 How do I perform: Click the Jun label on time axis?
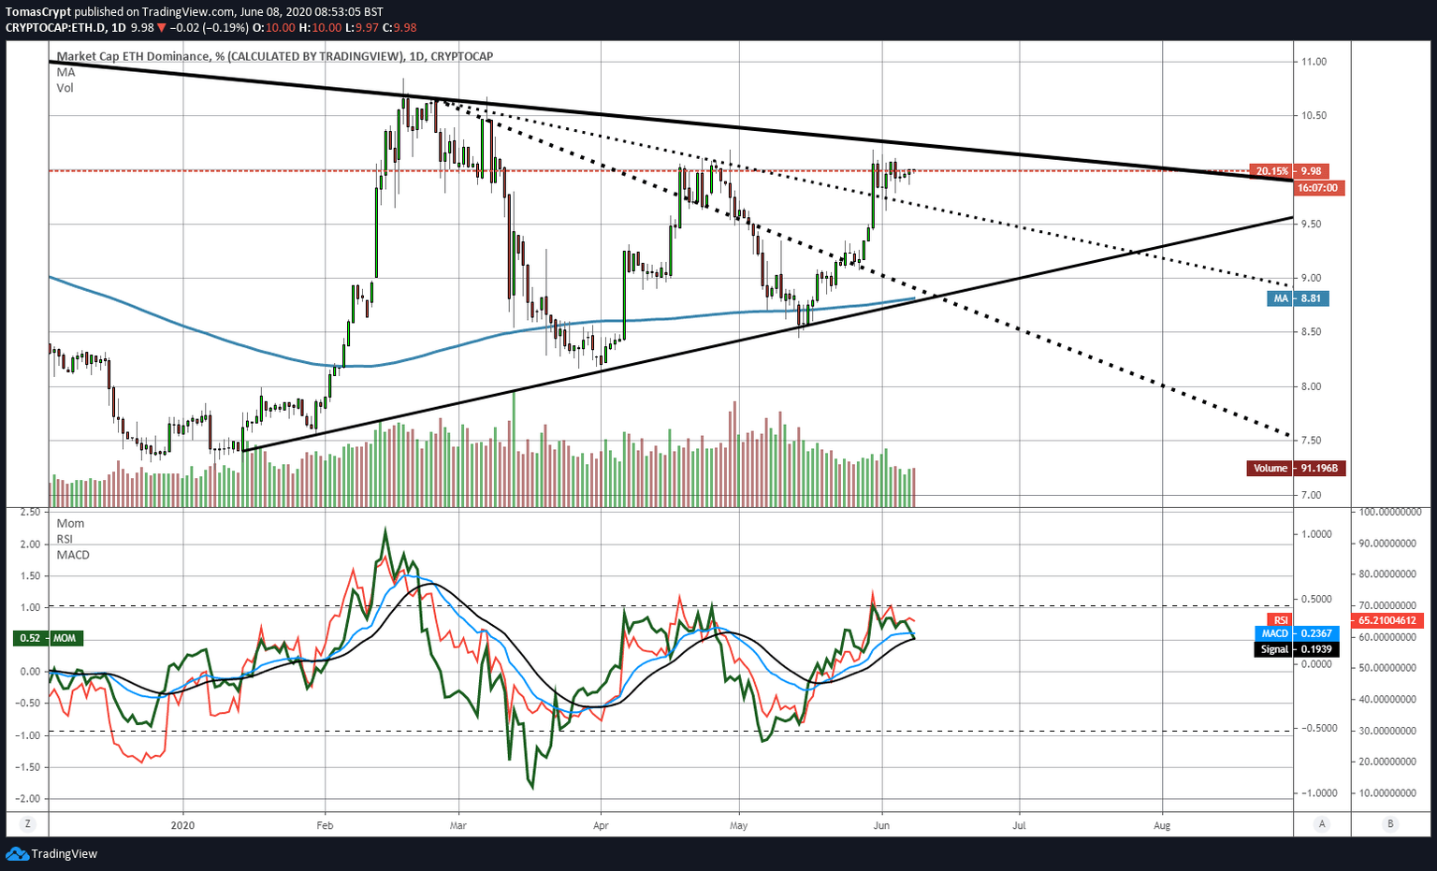(x=880, y=825)
